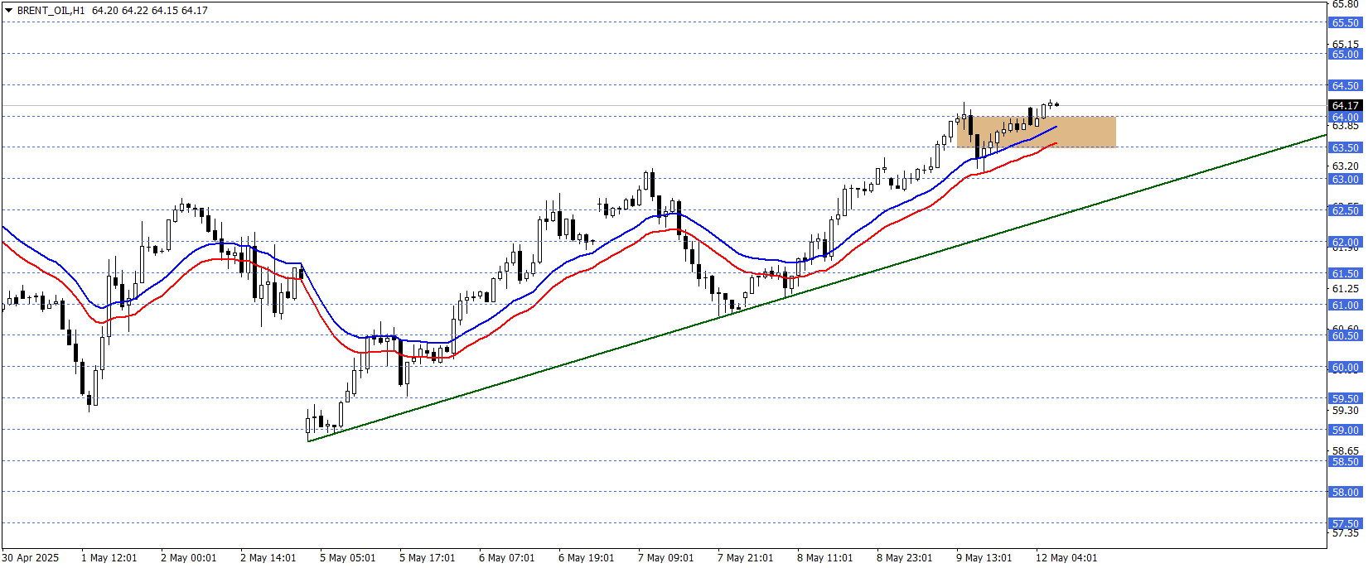Viewport: 1368px width, 568px height.
Task: Click the OHLC values 64.20 64.22 64.15 64.17
Action: pos(150,11)
